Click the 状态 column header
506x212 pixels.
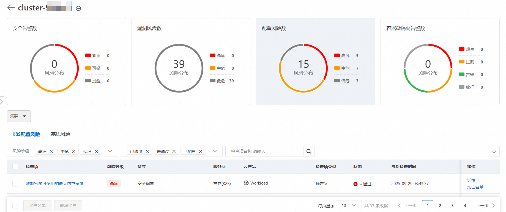coord(358,167)
